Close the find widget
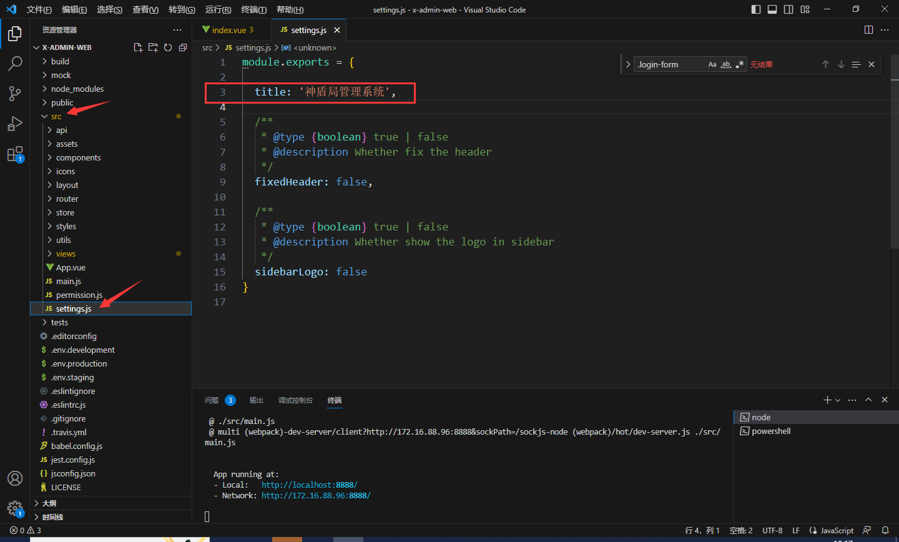Image resolution: width=899 pixels, height=542 pixels. tap(872, 64)
